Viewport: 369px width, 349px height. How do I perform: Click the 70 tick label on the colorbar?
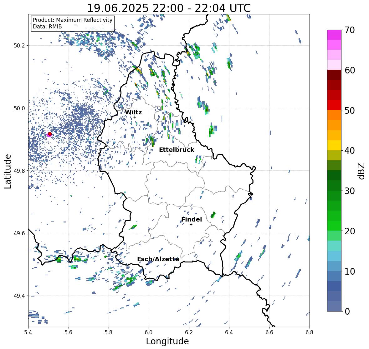[350, 30]
